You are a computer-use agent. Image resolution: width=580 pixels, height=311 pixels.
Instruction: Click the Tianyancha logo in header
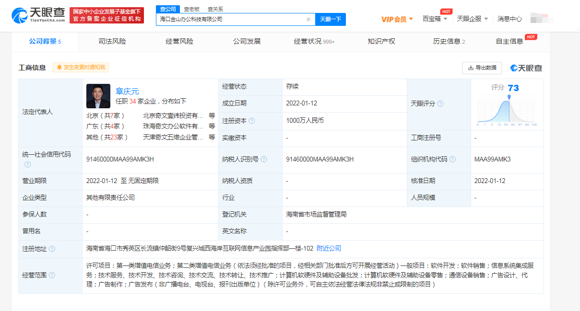coord(38,15)
